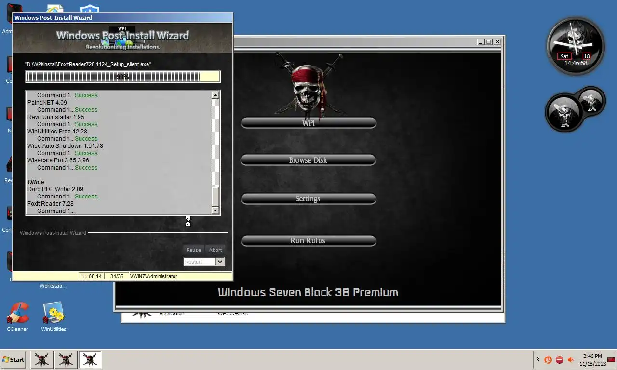Minimize the pirate launcher window
This screenshot has height=370, width=617.
click(481, 42)
